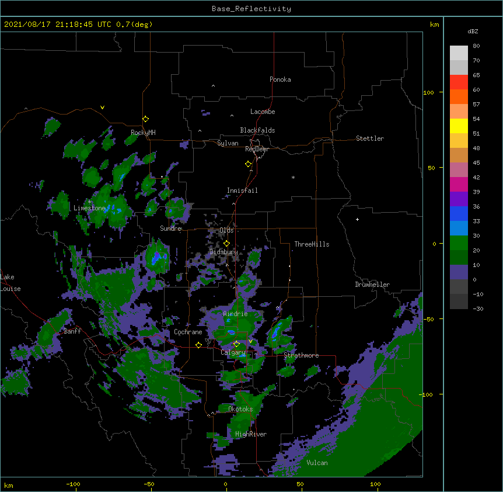Click the Strathmore town label
The width and height of the screenshot is (503, 492).
pos(301,355)
